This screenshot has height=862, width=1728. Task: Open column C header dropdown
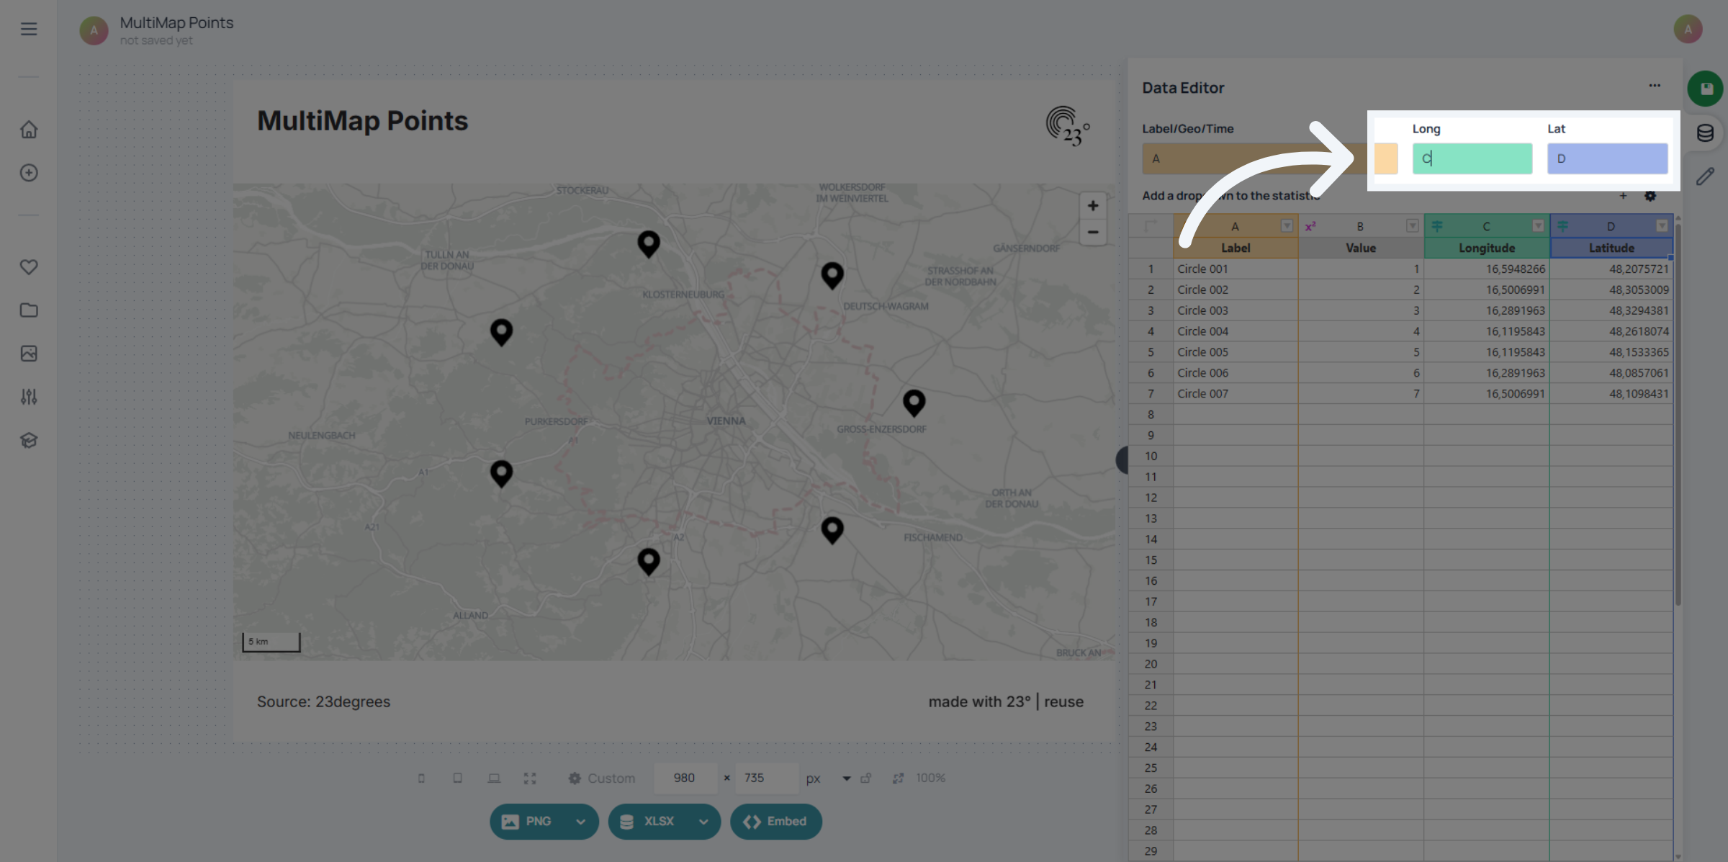click(1538, 226)
